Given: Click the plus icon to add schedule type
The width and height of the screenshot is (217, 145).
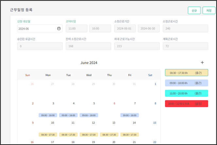Looking at the screenshot, I should click(x=202, y=63).
